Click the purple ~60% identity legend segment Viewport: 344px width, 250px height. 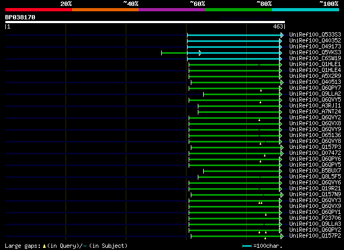(x=172, y=10)
